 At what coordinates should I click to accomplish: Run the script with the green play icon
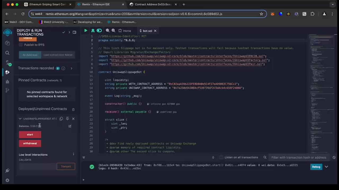pos(86,31)
